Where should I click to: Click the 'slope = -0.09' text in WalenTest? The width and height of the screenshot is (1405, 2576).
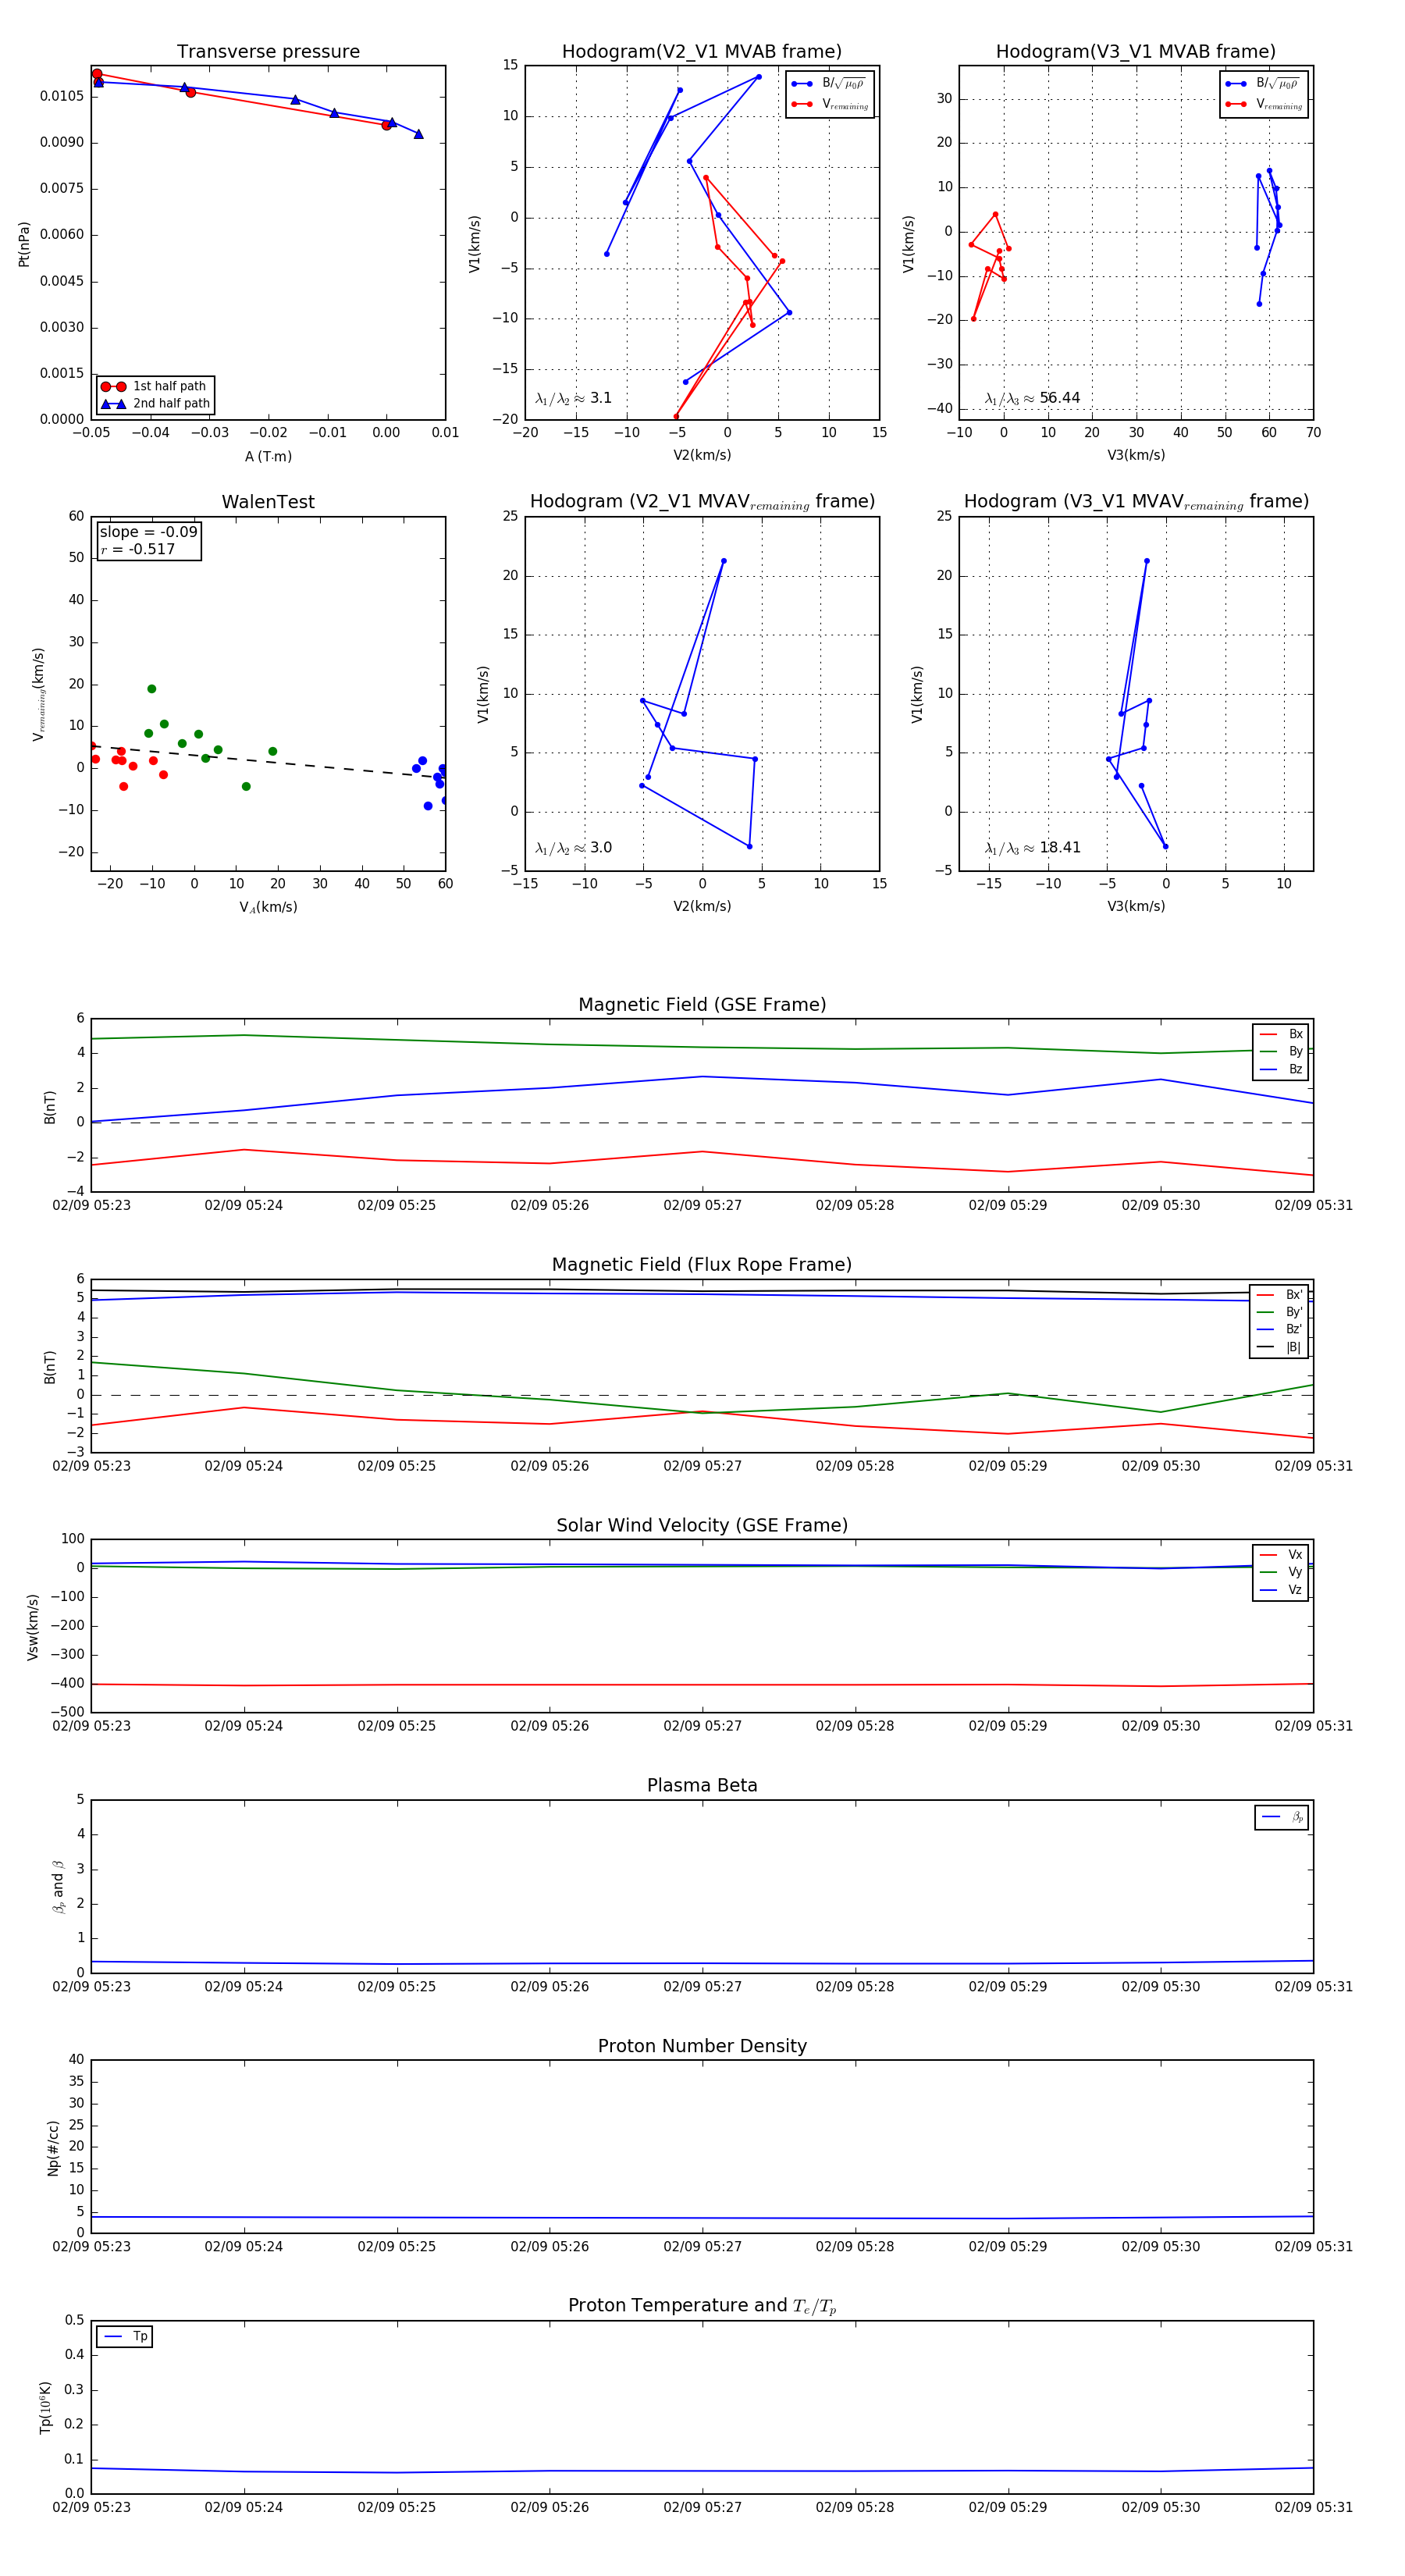(148, 532)
